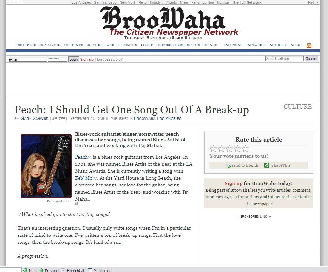Click the send to friends envelope icon
Image resolution: width=328 pixels, height=272 pixels.
coord(228,166)
